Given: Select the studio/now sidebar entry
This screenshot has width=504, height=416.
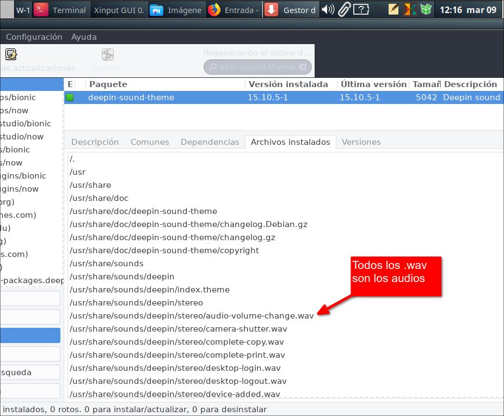Looking at the screenshot, I should pos(32,137).
